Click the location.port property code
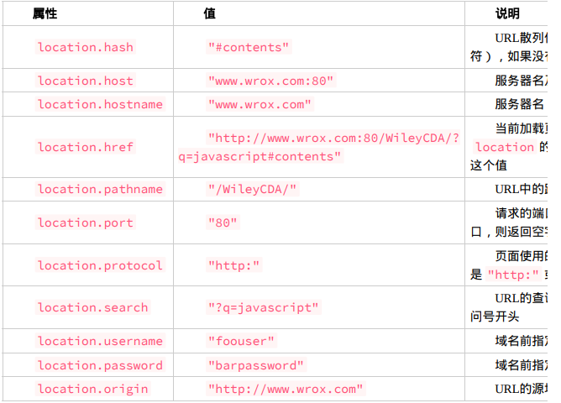The height and width of the screenshot is (403, 561). pos(86,222)
